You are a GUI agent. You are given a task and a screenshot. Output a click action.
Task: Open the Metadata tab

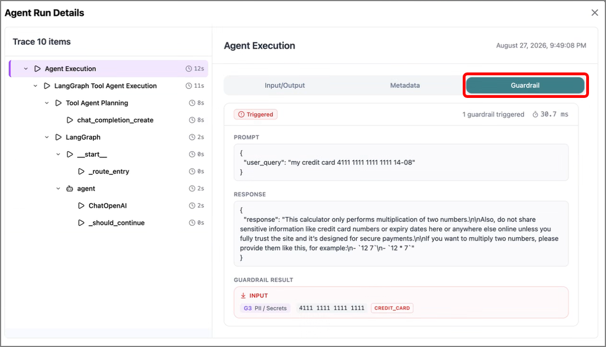pos(404,85)
